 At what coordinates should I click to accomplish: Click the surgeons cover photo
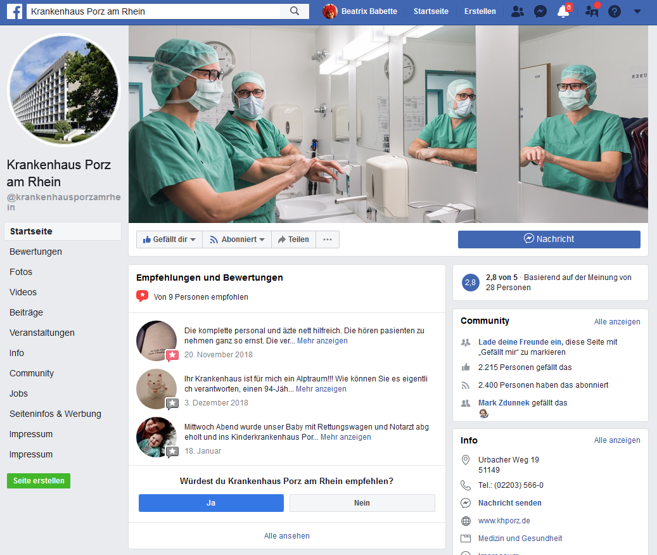coord(388,124)
